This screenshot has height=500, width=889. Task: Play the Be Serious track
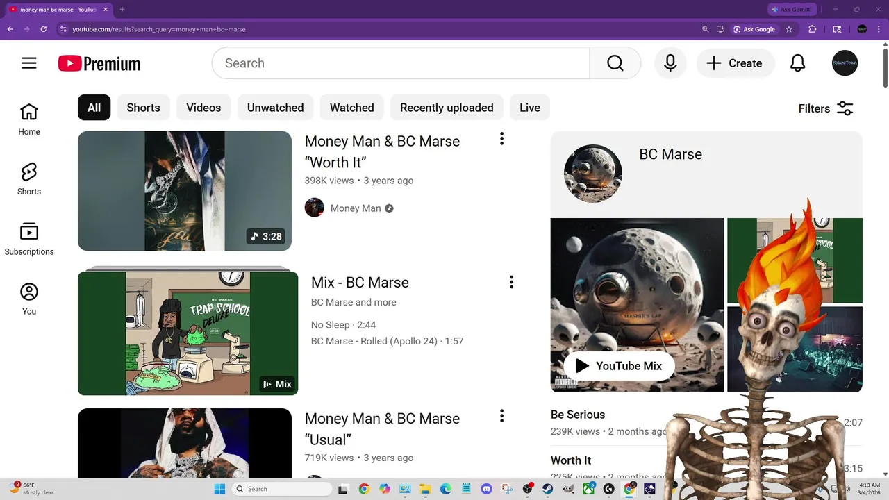578,415
